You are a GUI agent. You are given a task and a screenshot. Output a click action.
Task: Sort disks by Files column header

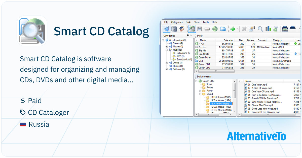coord(241,40)
